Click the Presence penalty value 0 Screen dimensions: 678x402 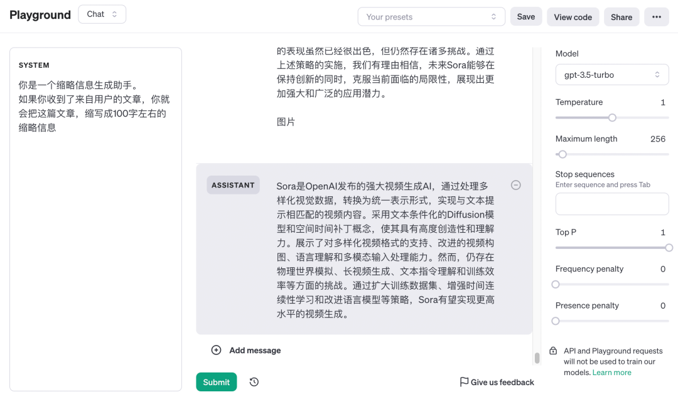662,305
